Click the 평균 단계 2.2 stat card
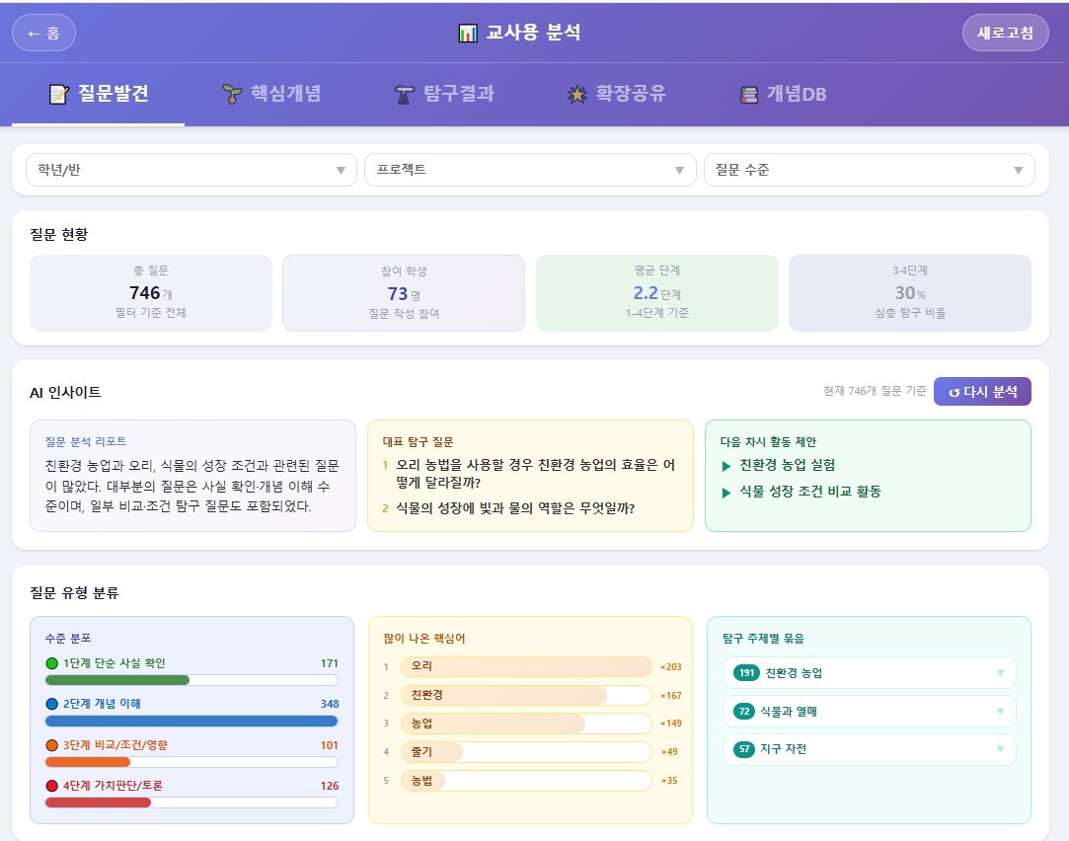The height and width of the screenshot is (841, 1069). coord(657,293)
